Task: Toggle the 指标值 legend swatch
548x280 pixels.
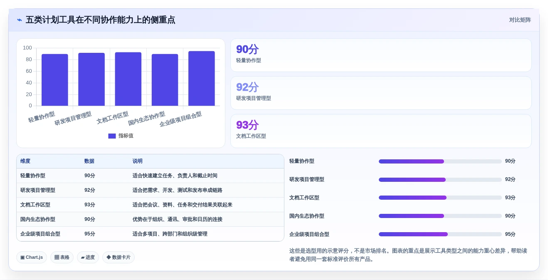Action: [x=112, y=136]
